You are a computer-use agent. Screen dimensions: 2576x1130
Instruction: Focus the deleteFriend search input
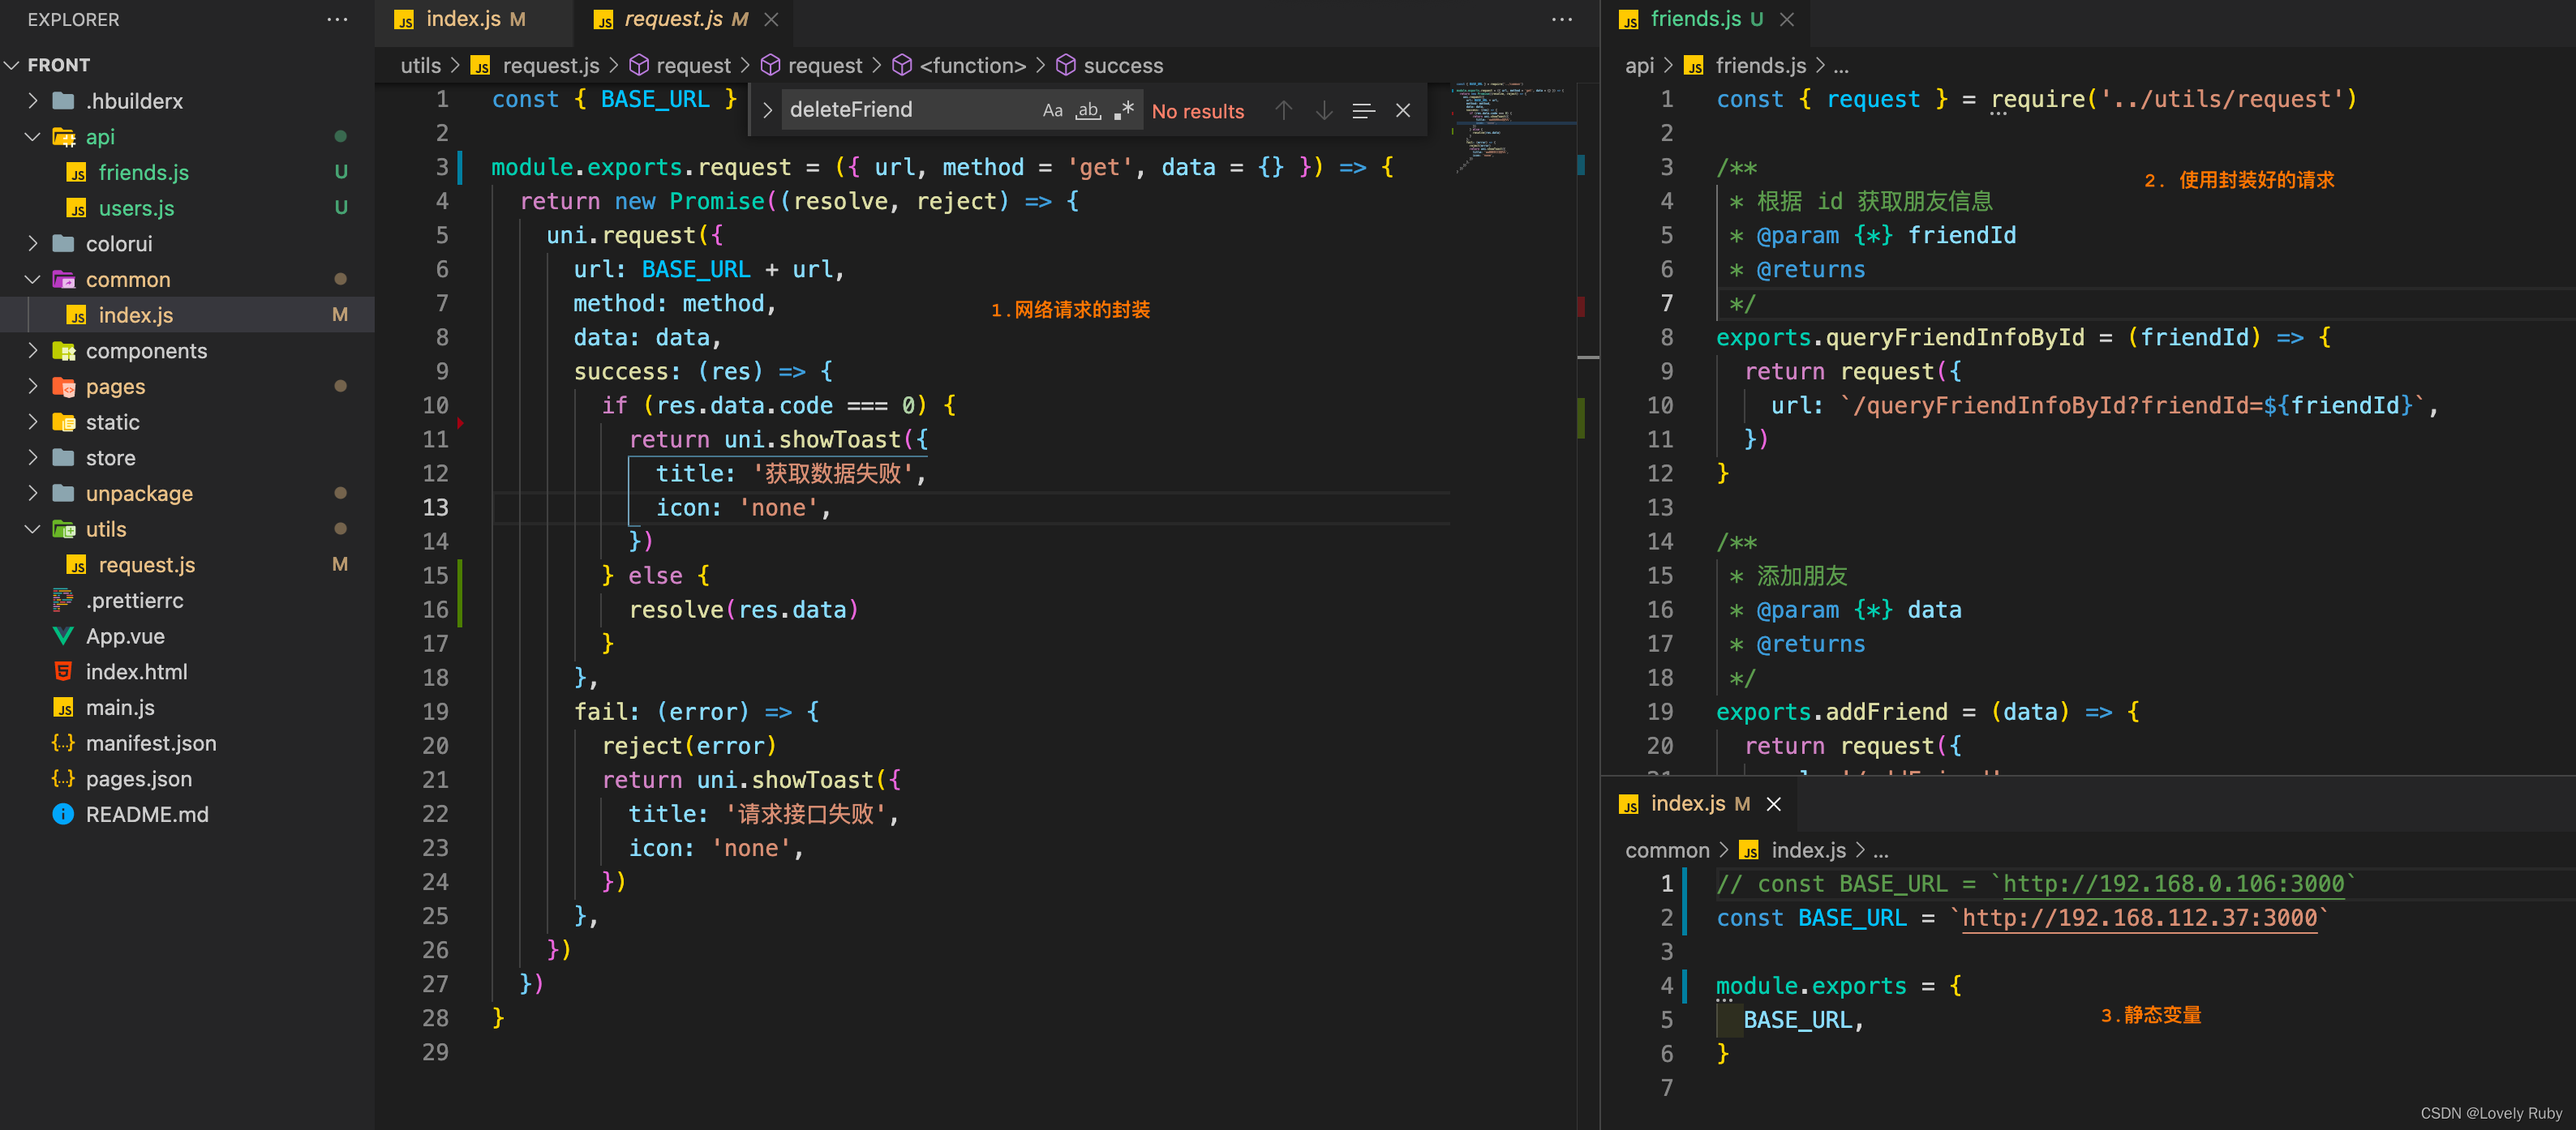click(910, 110)
